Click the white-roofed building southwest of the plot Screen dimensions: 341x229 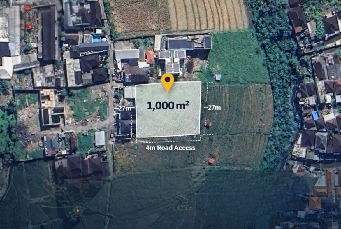click(100, 139)
